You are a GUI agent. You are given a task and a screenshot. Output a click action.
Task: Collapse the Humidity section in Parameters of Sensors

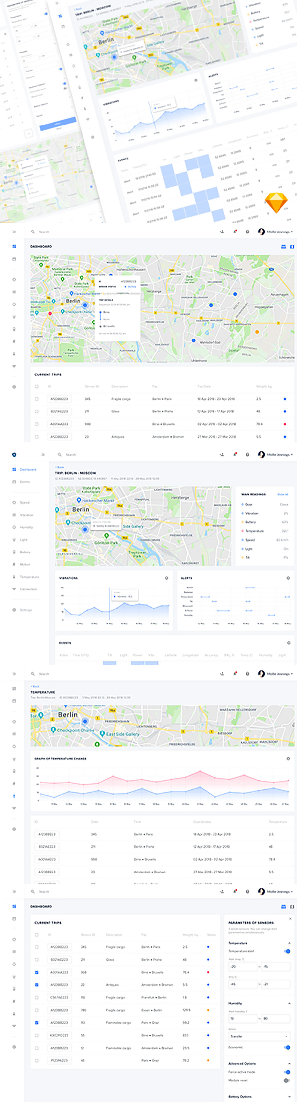point(289,1003)
